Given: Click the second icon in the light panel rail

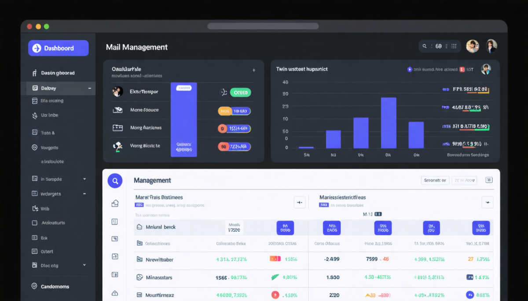Looking at the screenshot, I should [x=115, y=222].
